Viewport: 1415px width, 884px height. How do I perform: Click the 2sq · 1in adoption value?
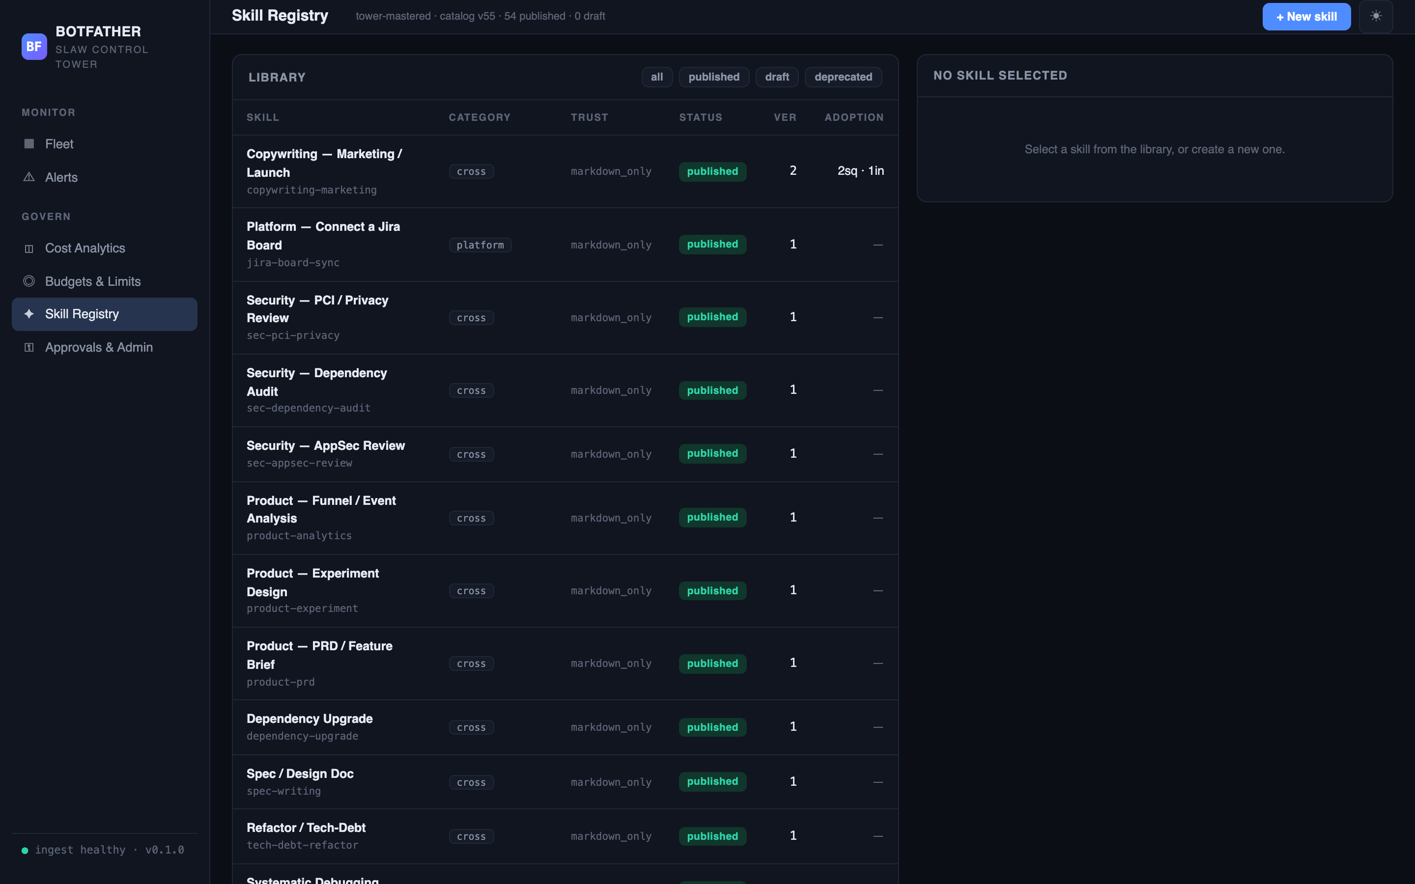861,171
